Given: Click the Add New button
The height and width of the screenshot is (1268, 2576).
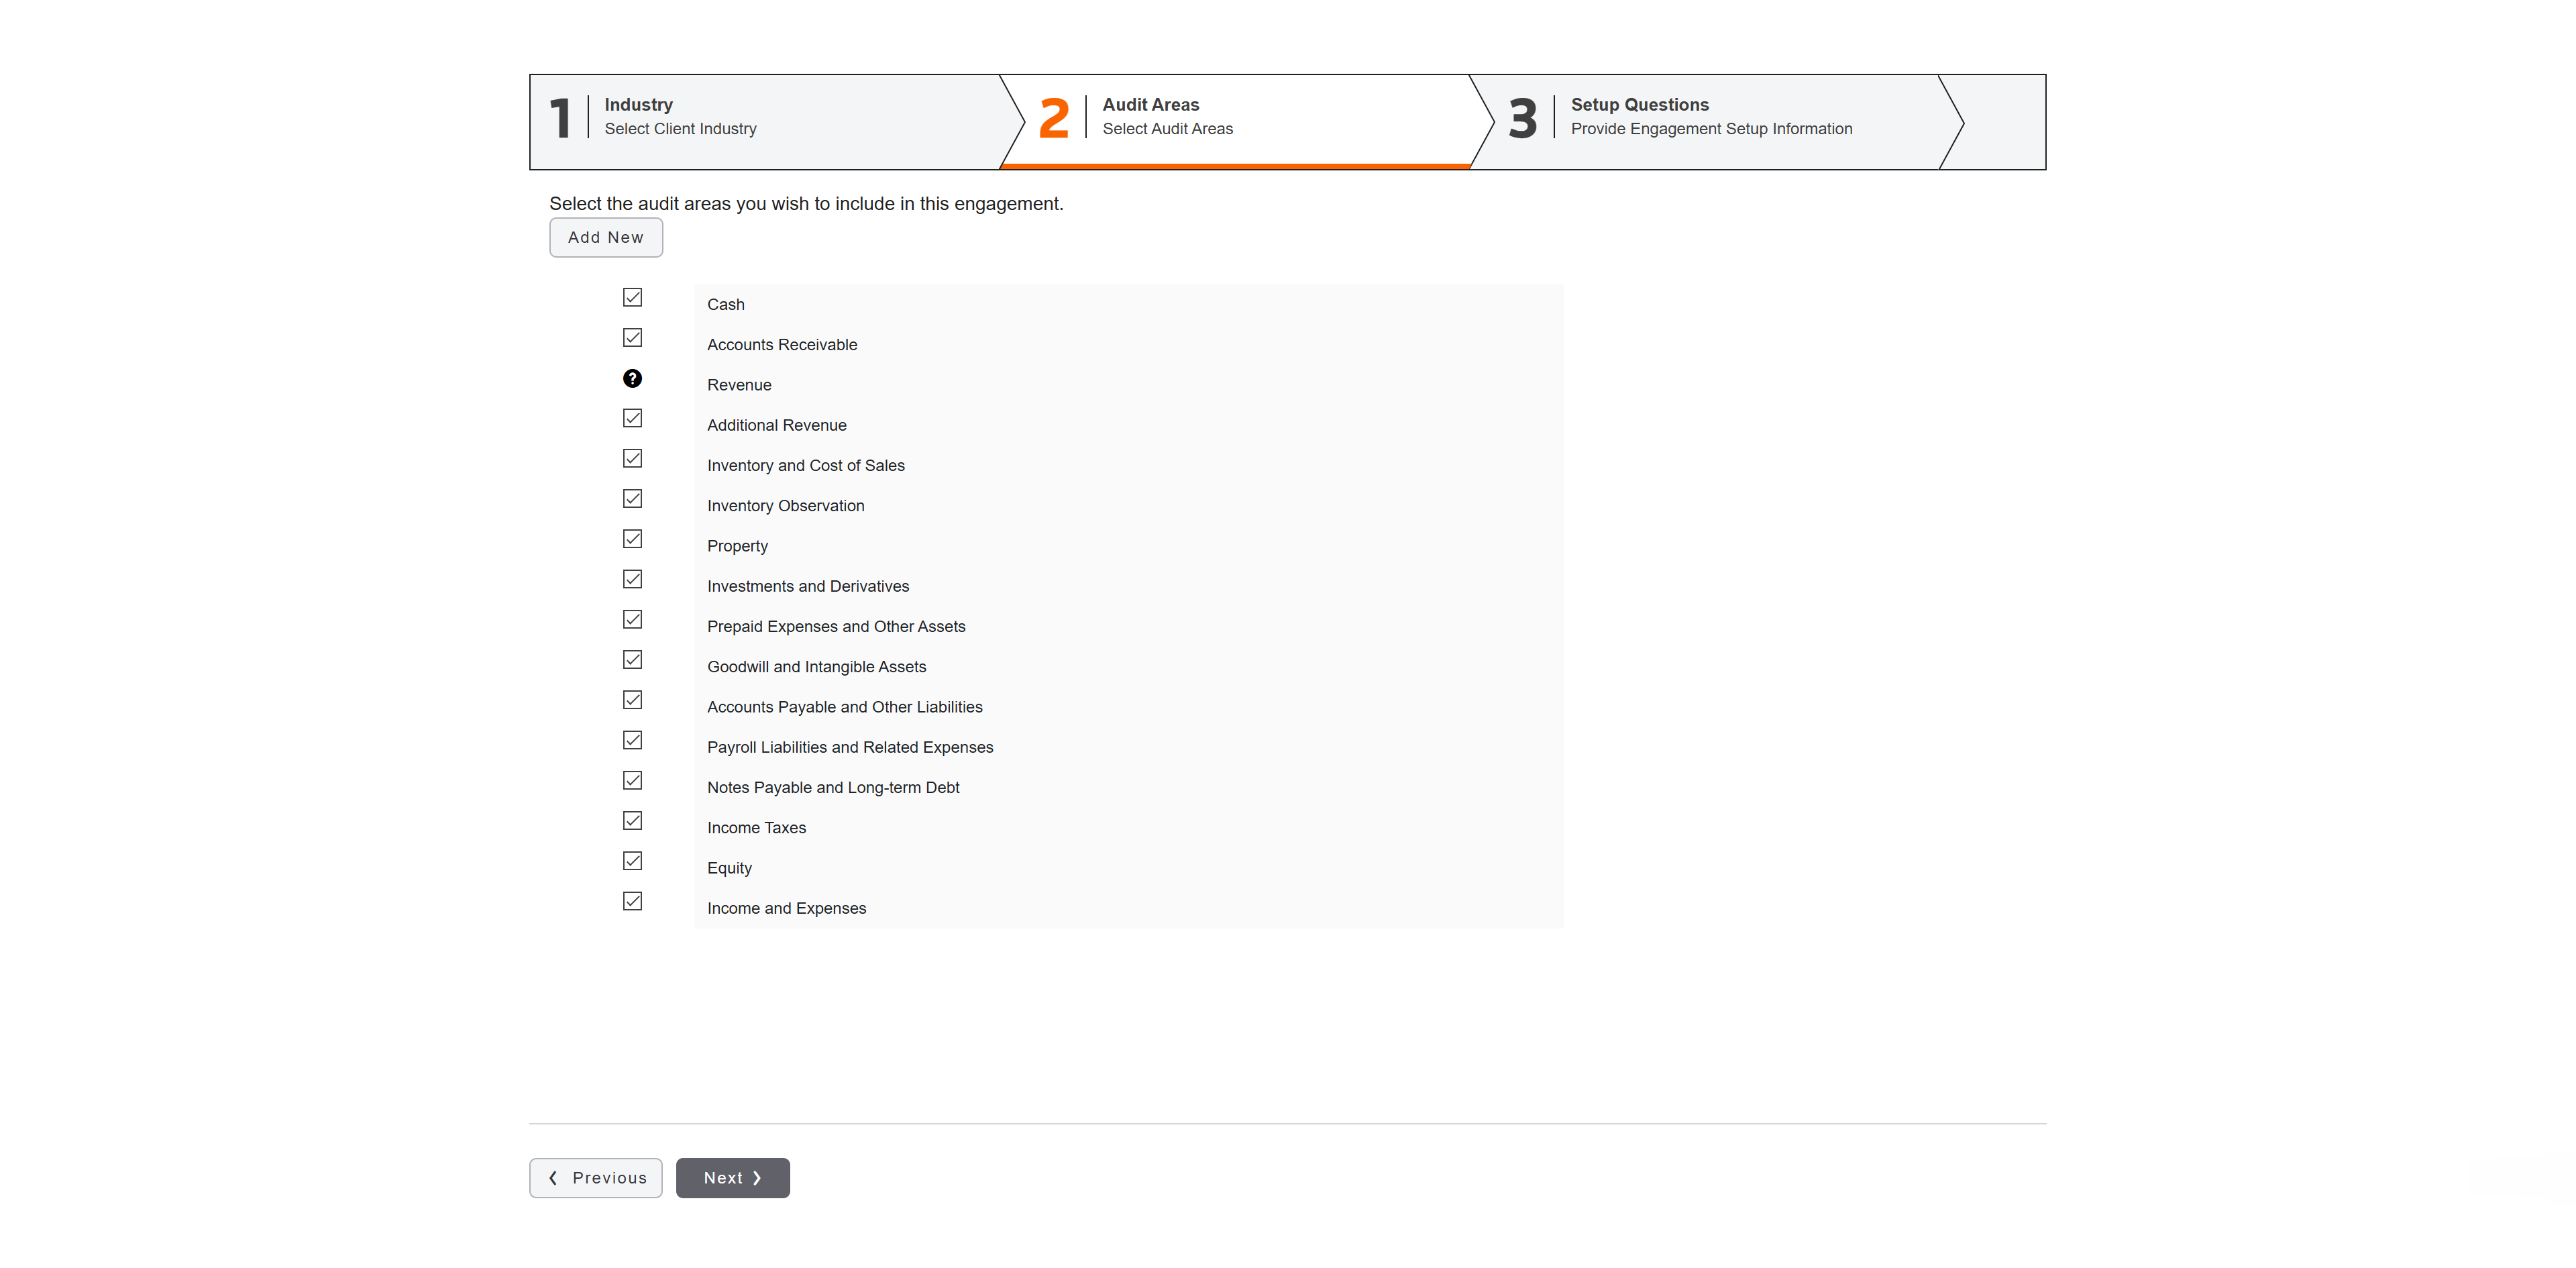Looking at the screenshot, I should pos(605,237).
